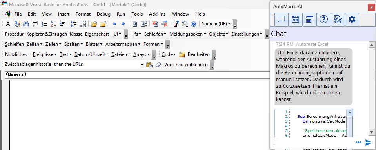Open the Chat tab icon in AutoMacro AI
This screenshot has width=376, height=150.
(281, 20)
